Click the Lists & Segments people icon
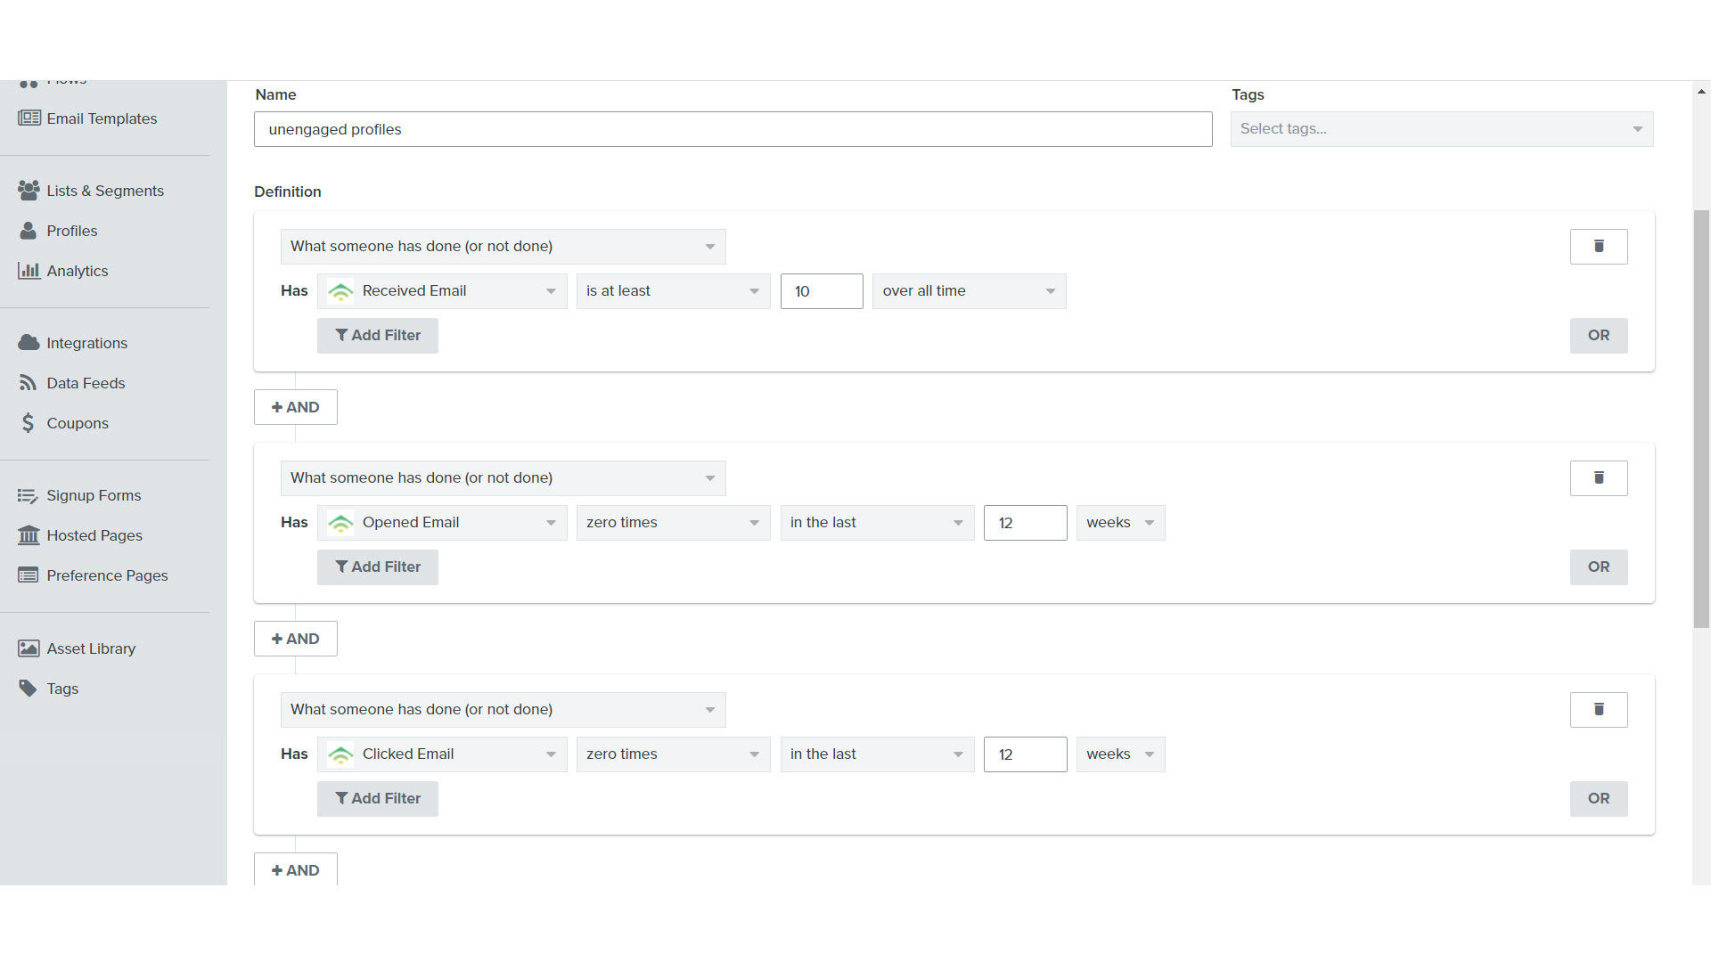1711x962 pixels. click(29, 191)
